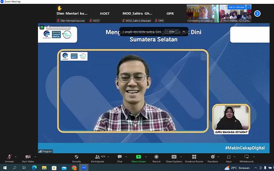Viewport: 274px width, 171px height.
Task: Select the HOST participant tile
Action: [x=105, y=13]
